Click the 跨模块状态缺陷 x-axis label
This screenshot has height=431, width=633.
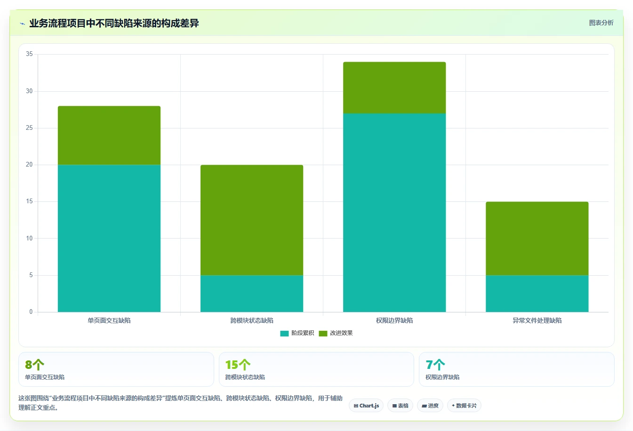tap(252, 320)
